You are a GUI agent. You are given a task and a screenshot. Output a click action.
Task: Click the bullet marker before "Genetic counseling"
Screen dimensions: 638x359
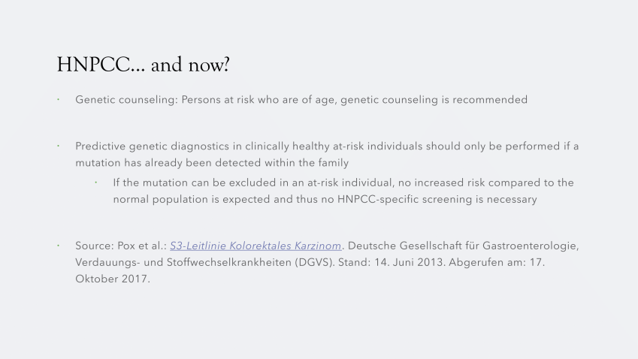point(59,100)
